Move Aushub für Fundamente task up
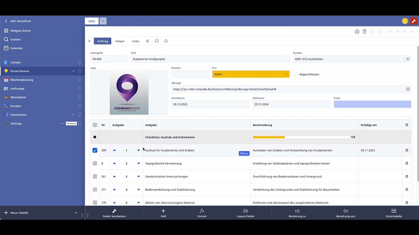The height and width of the screenshot is (235, 419). (x=114, y=150)
